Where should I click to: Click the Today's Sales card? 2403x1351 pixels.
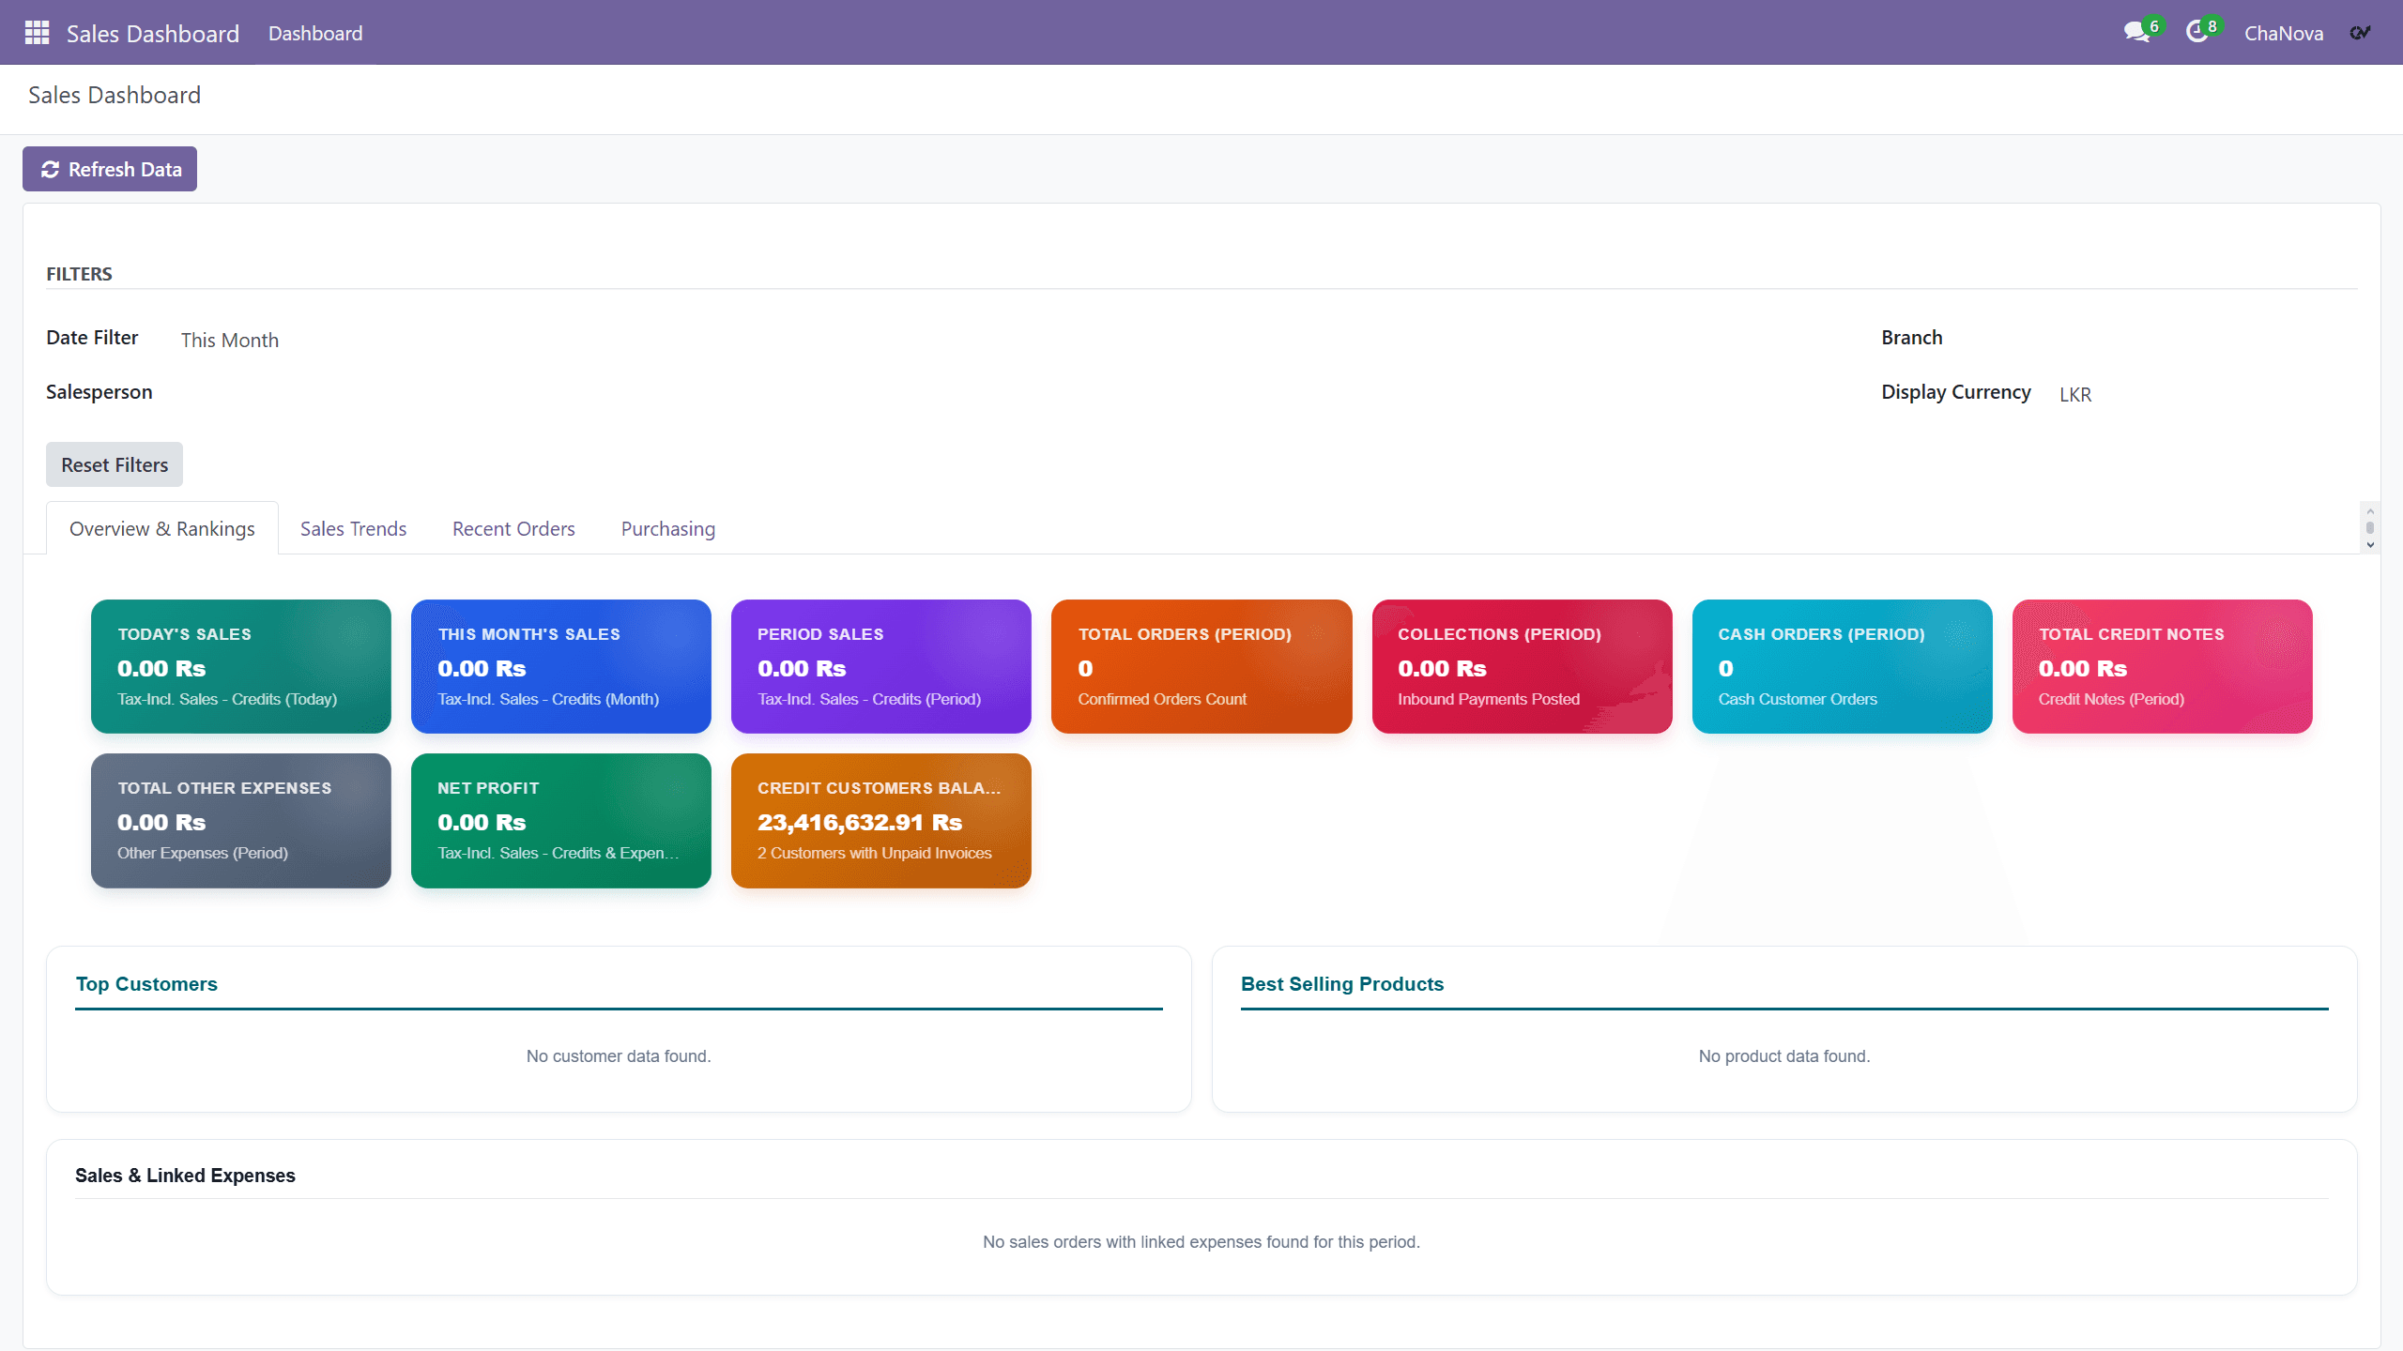241,666
